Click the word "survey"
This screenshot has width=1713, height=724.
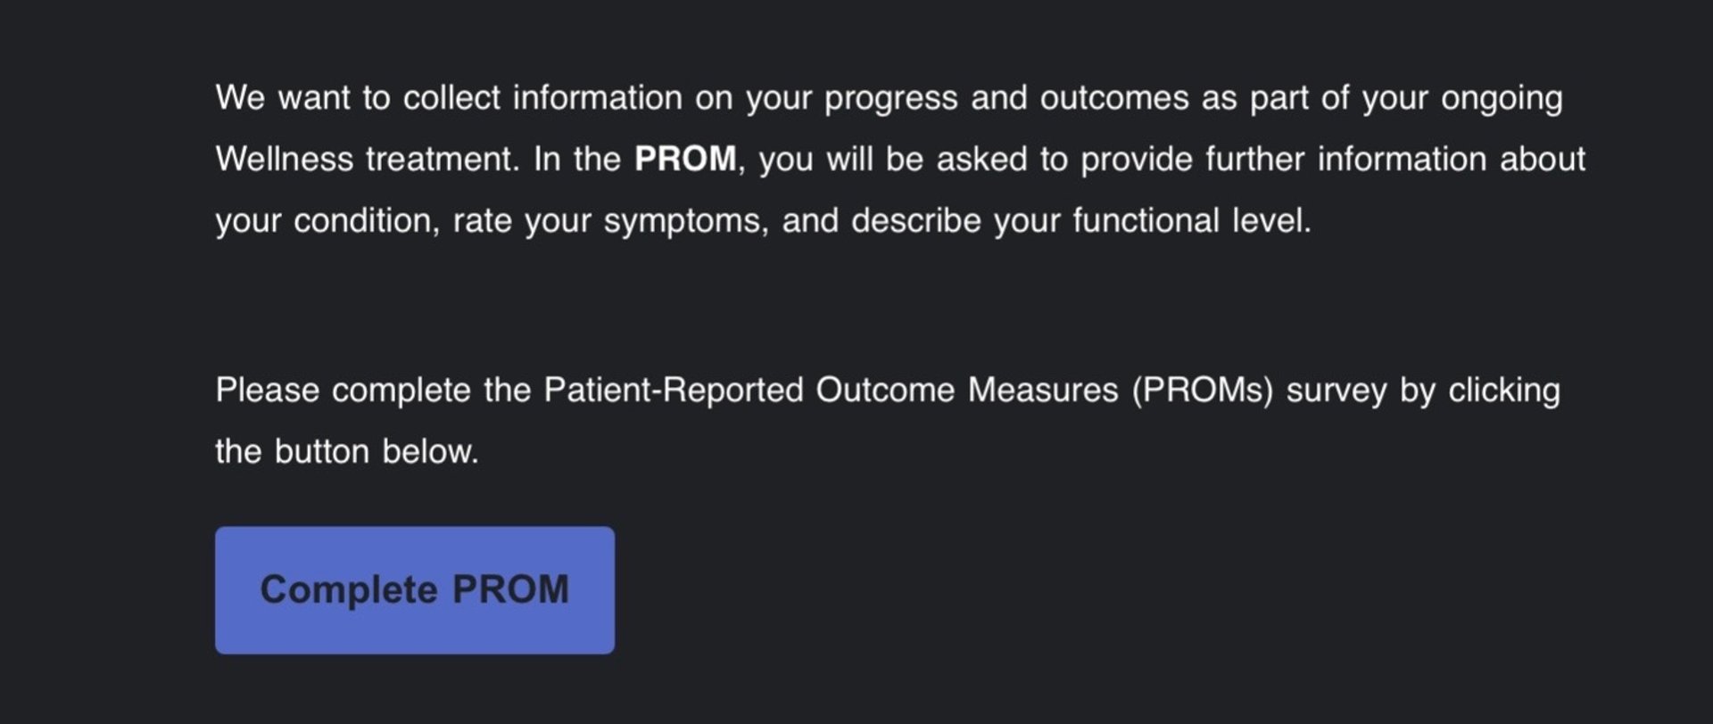pos(1336,391)
